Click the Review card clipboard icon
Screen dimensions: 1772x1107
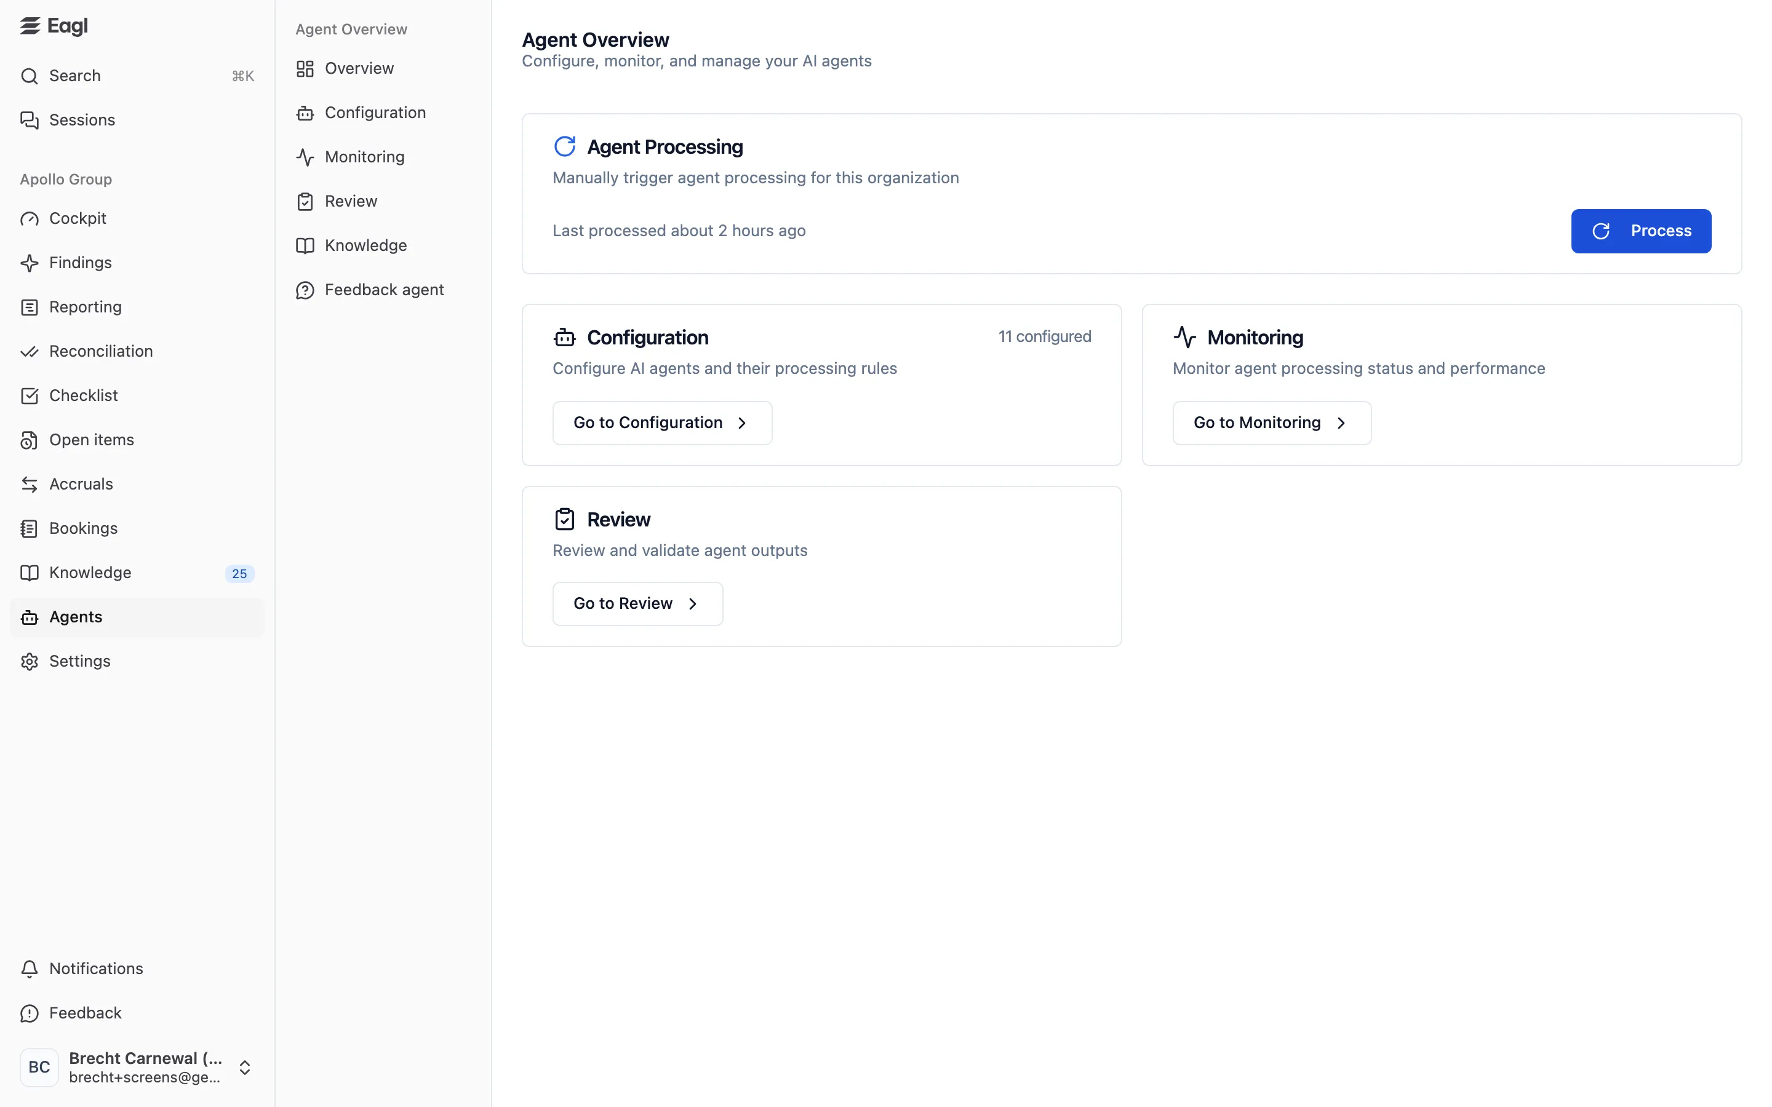565,519
